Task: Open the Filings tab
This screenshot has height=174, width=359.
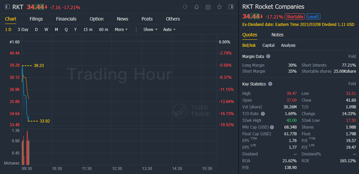Action: [36, 19]
